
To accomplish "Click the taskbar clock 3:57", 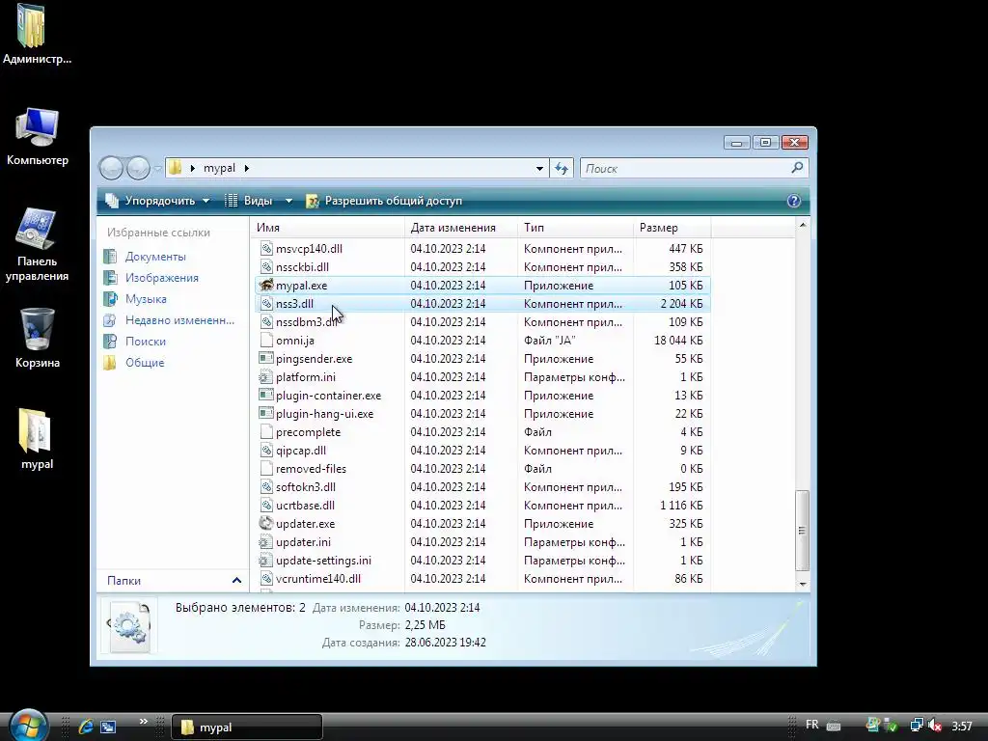I will (962, 727).
